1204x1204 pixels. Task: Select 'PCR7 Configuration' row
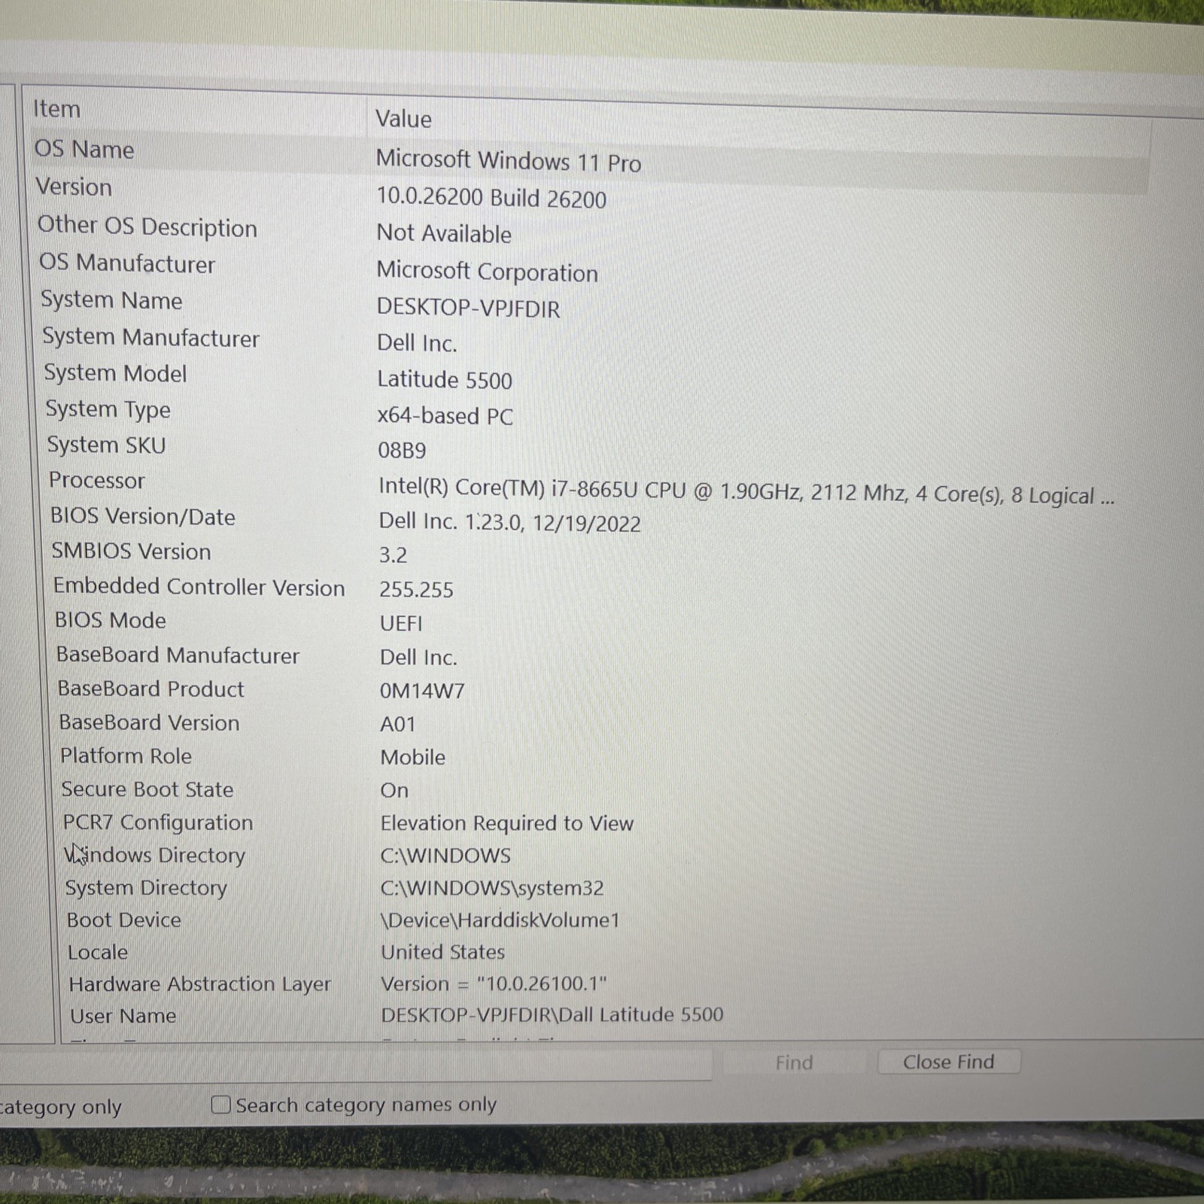click(x=158, y=822)
